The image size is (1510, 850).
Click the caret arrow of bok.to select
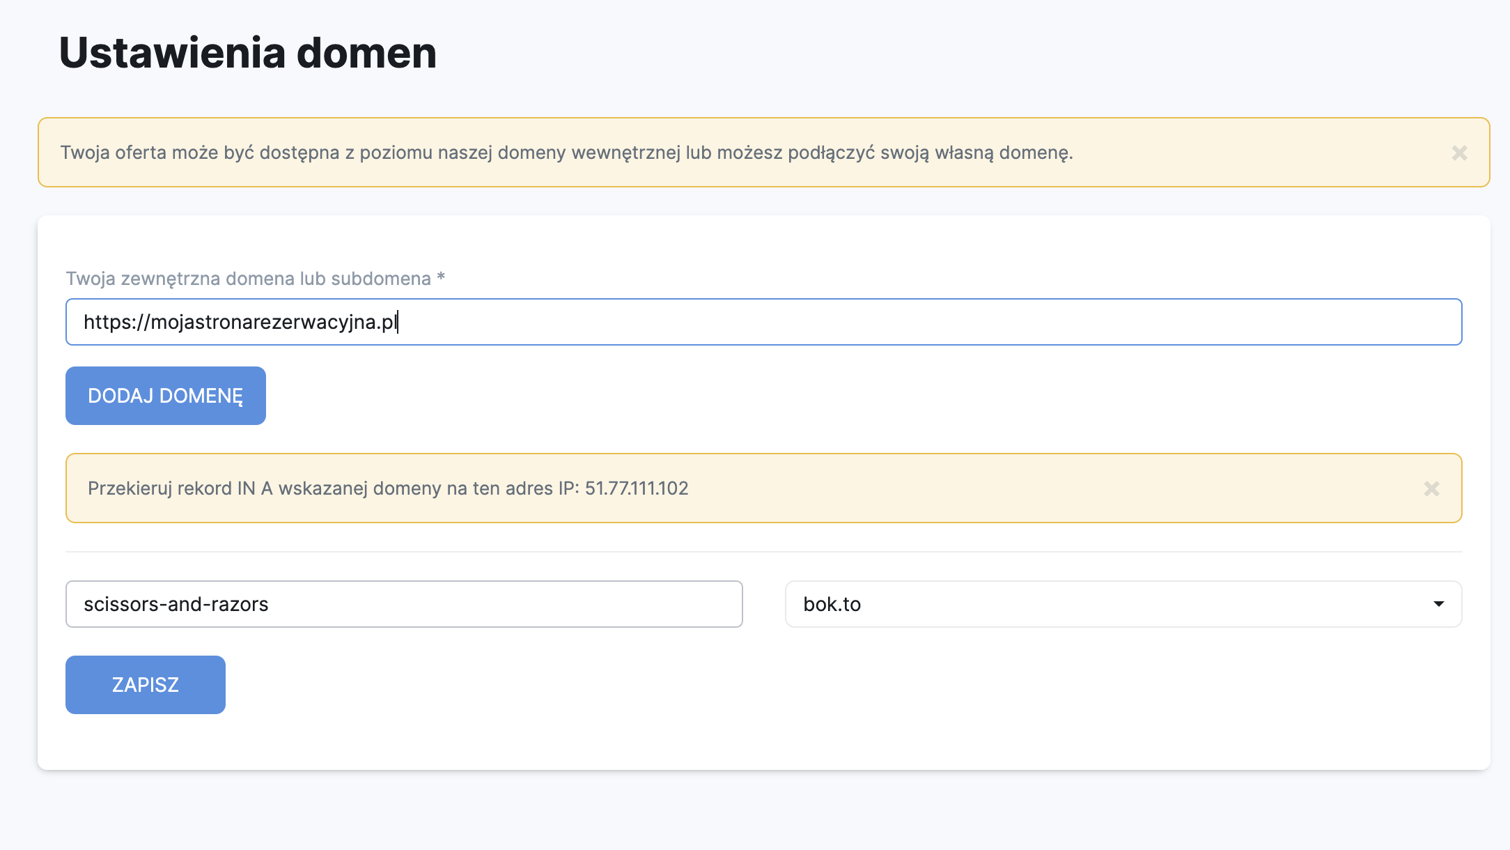pyautogui.click(x=1438, y=604)
